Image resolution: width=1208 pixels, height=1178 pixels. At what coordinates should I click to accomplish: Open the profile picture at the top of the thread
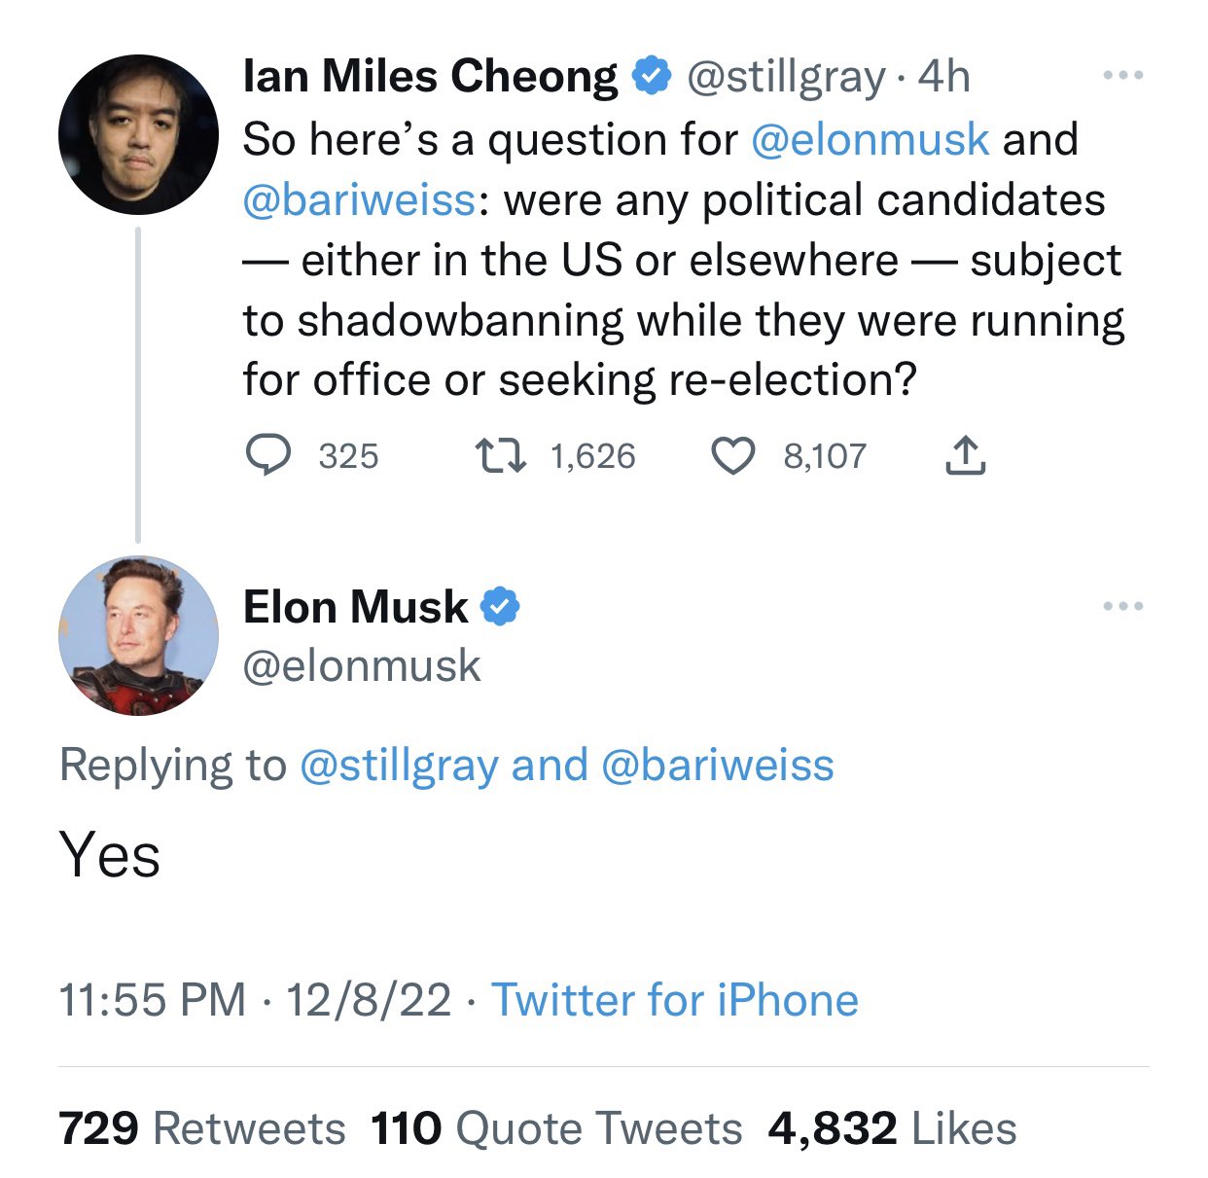[138, 134]
